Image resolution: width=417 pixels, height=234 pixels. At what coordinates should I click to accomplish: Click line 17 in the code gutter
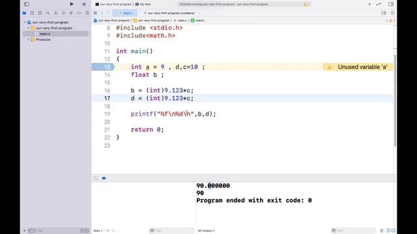107,98
